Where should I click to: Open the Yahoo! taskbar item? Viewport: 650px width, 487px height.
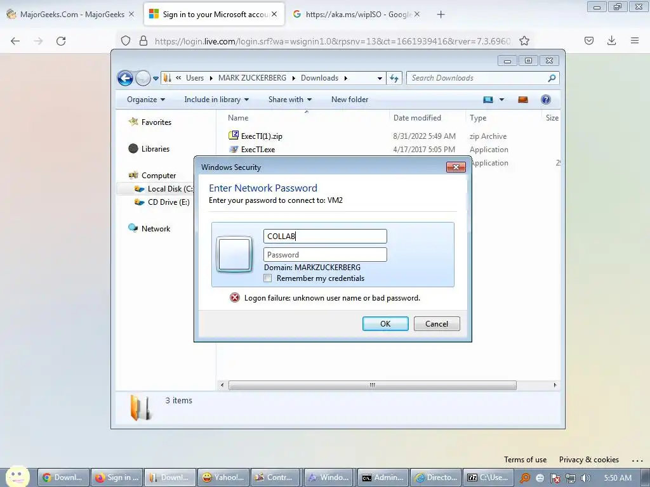[224, 477]
